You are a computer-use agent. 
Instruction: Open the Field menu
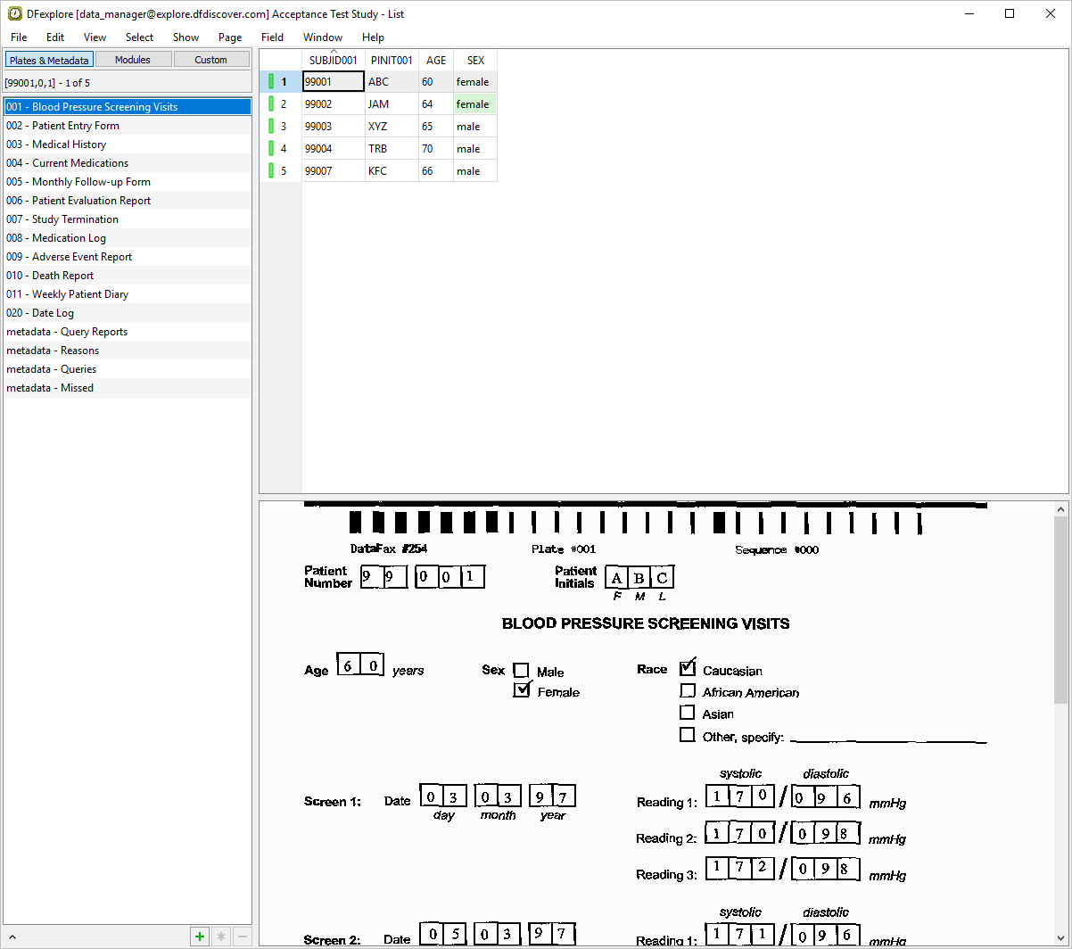272,37
